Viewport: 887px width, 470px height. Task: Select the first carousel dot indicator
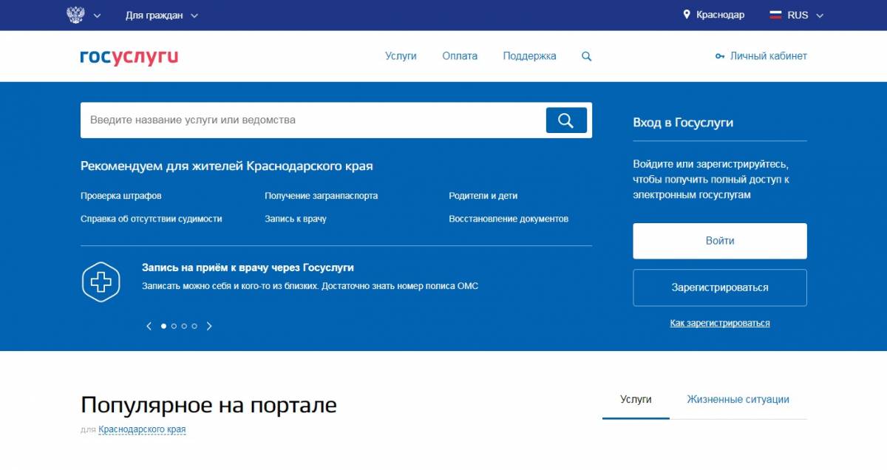click(163, 326)
